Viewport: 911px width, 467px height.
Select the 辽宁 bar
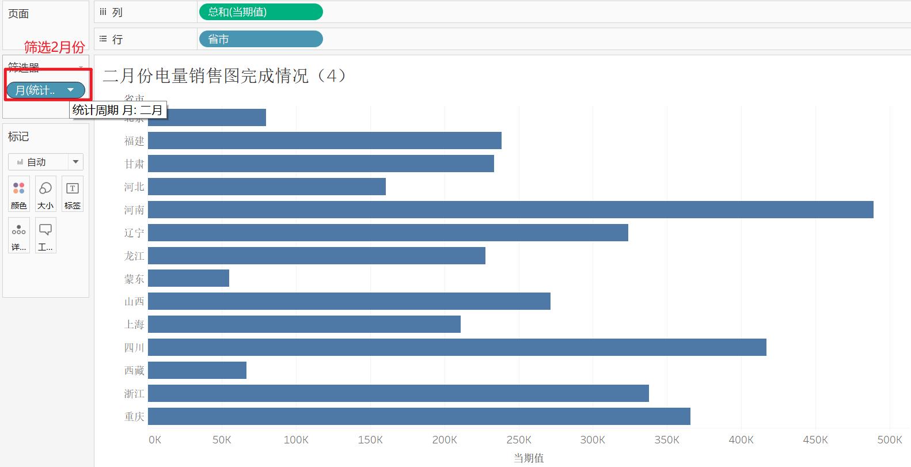[388, 233]
